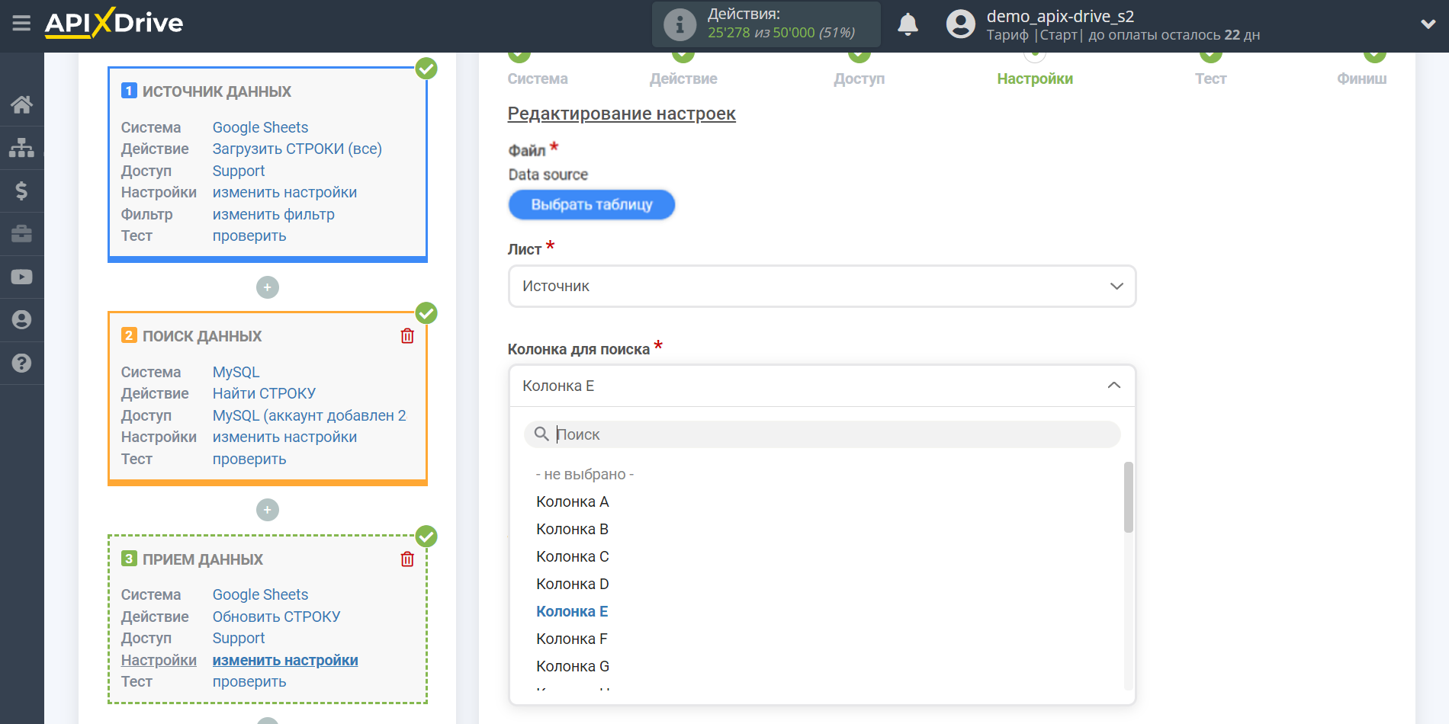Image resolution: width=1449 pixels, height=724 pixels.
Task: Click the MySQL system link
Action: (236, 372)
